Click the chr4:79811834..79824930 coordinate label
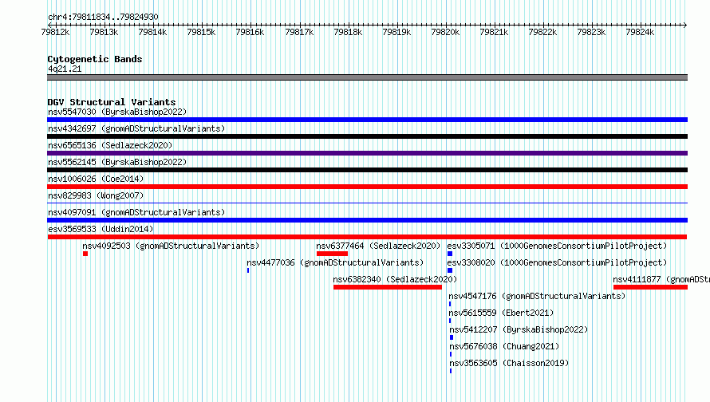 click(103, 17)
